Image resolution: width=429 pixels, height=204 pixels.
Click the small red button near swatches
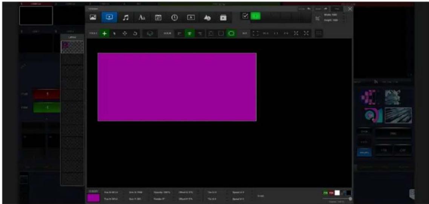click(x=331, y=193)
